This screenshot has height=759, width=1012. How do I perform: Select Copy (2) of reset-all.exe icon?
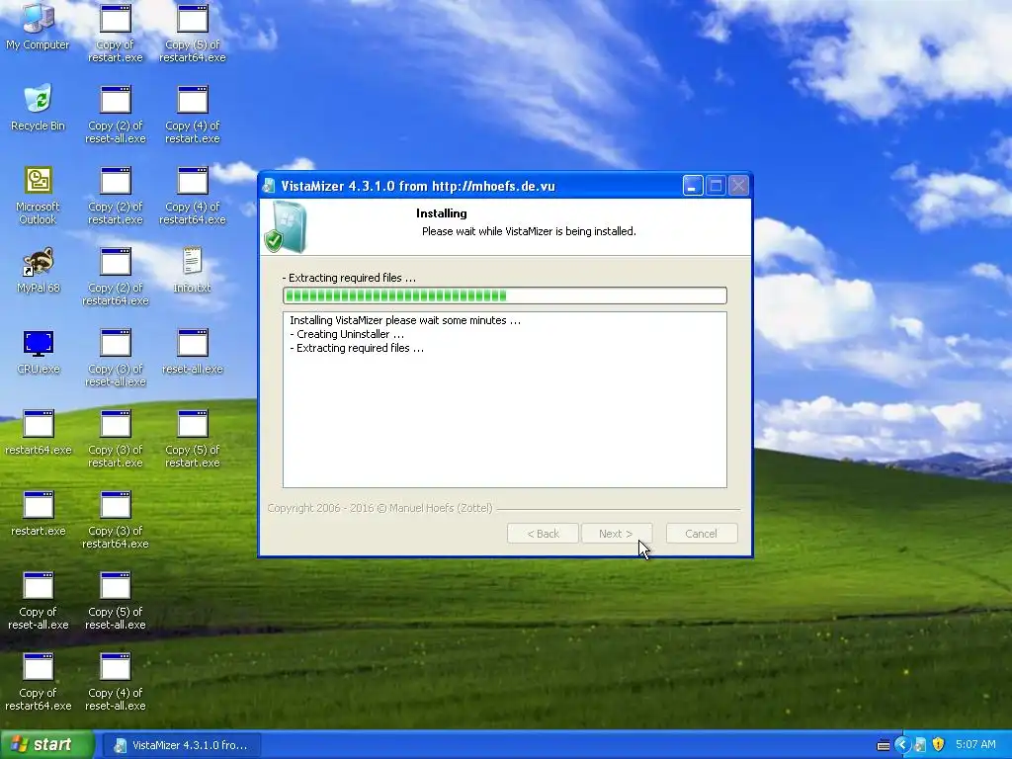point(115,115)
